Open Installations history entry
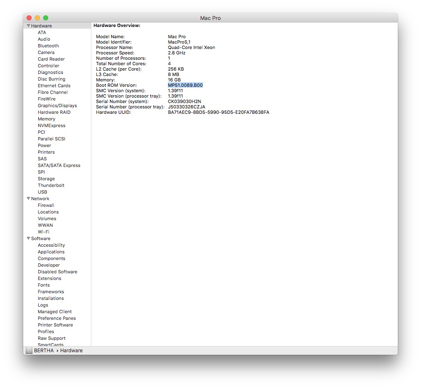Viewport: 421px width, 388px height. (x=51, y=299)
